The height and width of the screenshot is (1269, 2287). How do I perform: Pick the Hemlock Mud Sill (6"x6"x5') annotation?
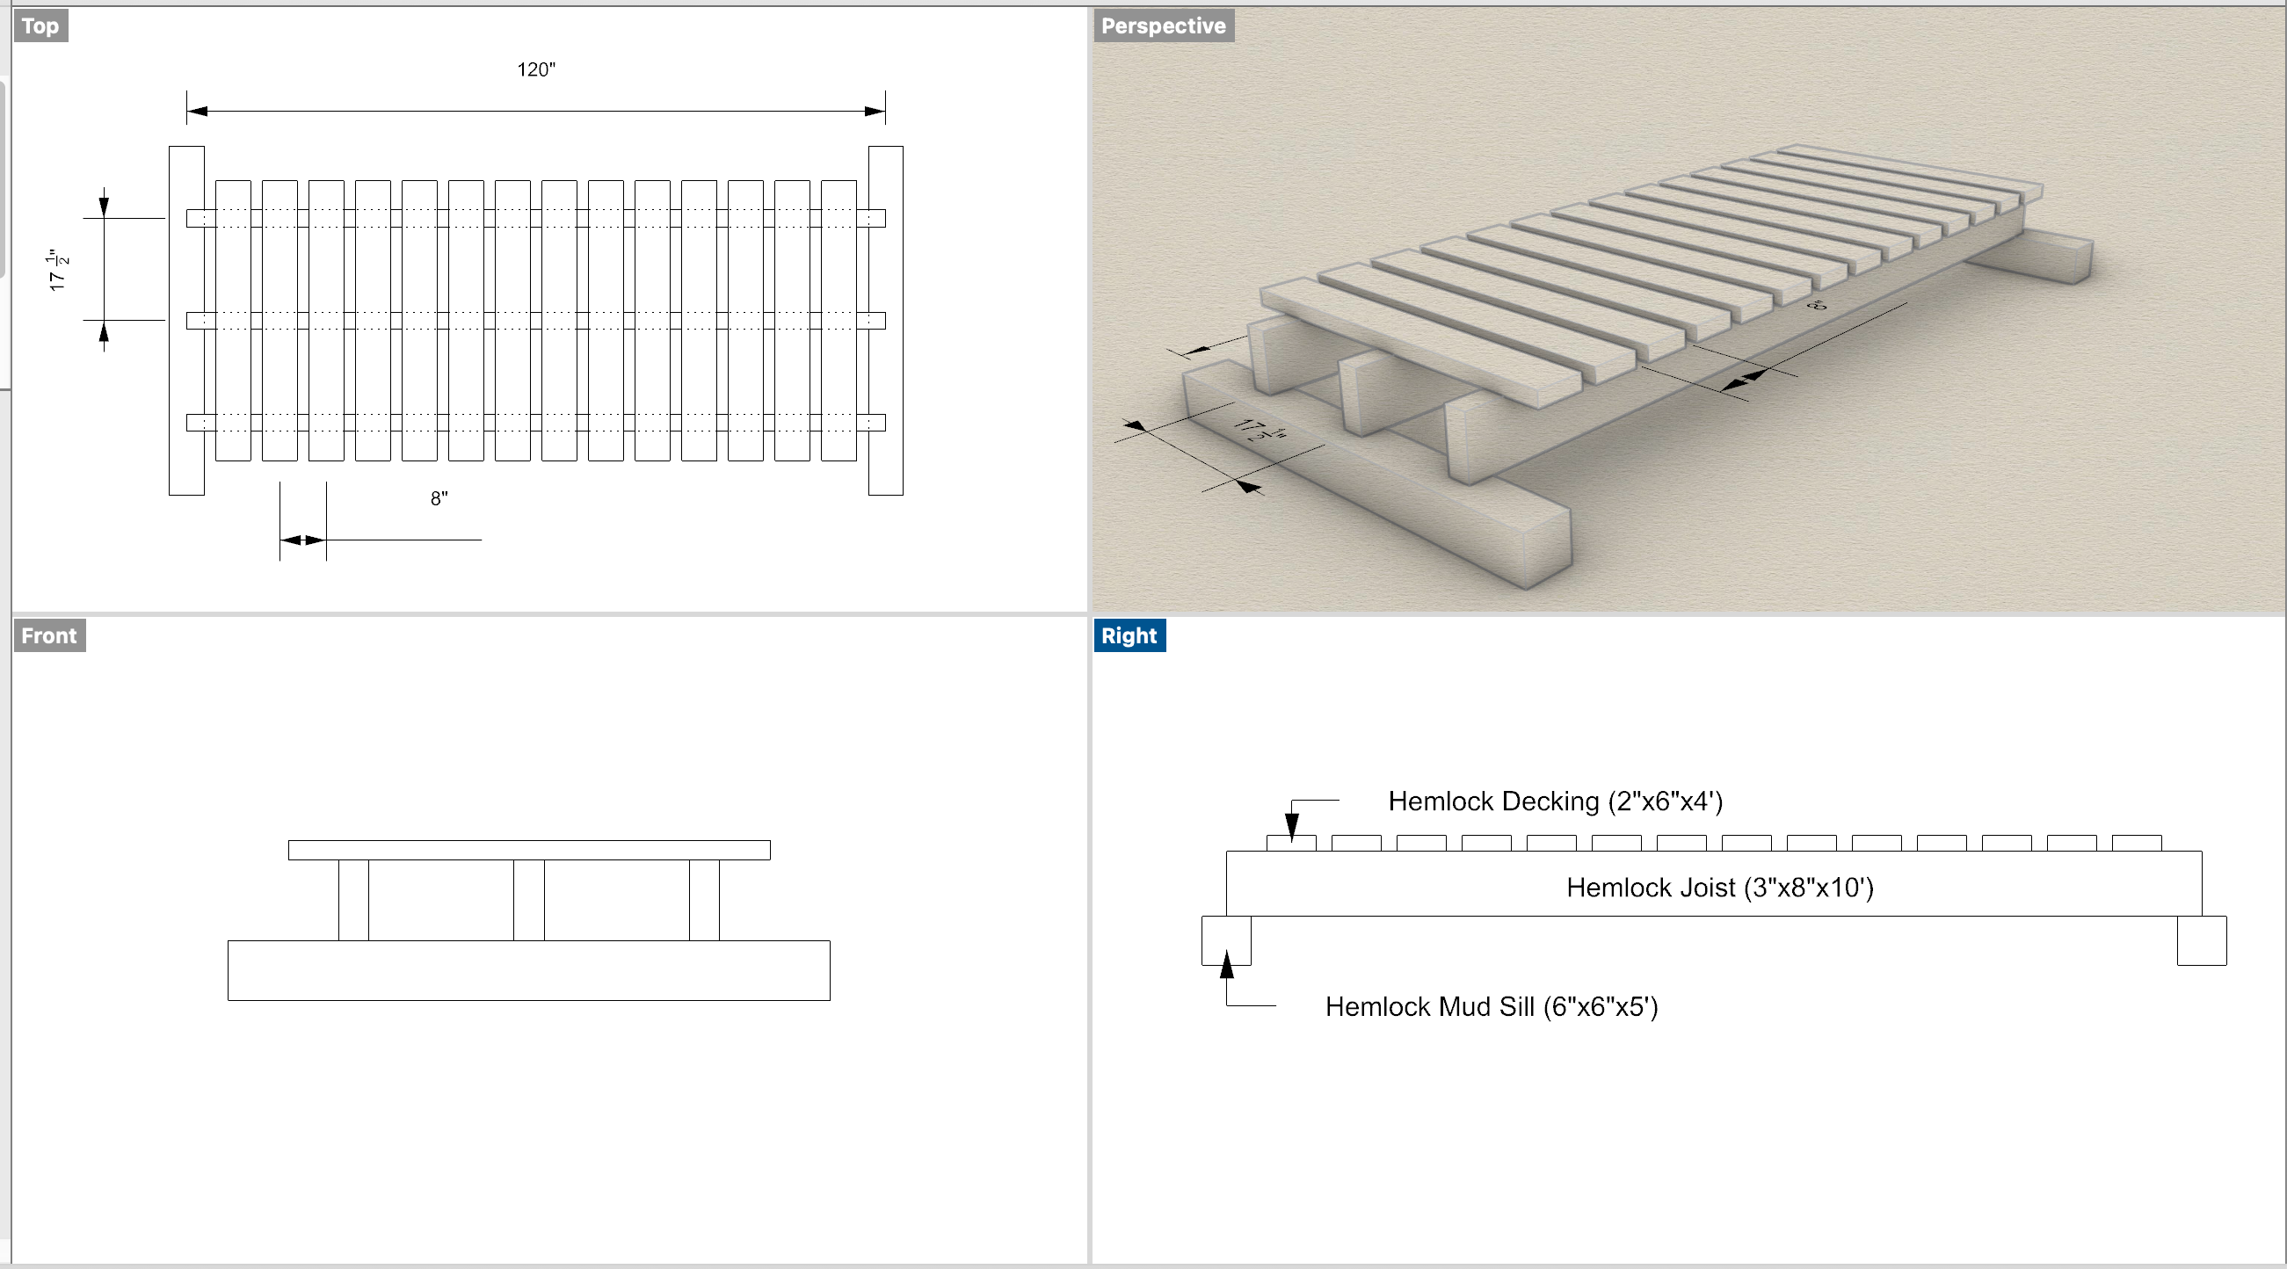[1492, 1006]
